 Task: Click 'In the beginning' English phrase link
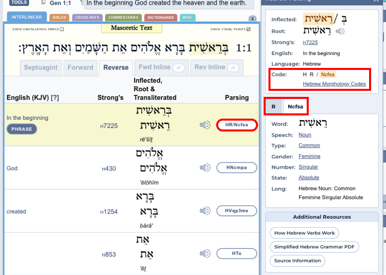click(27, 118)
